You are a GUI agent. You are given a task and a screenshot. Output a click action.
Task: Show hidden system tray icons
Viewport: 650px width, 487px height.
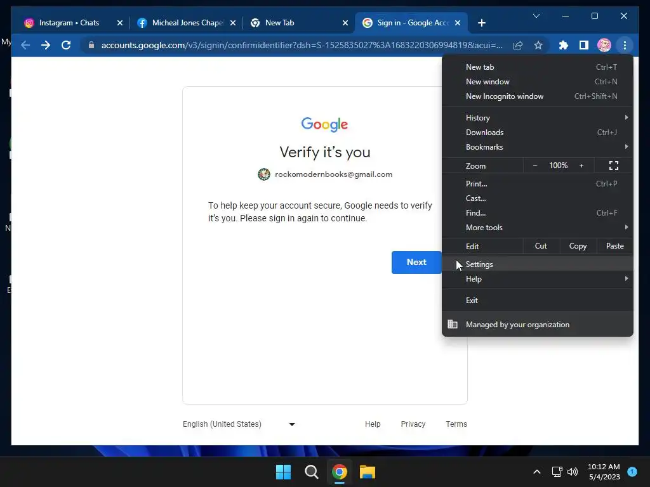(x=537, y=472)
